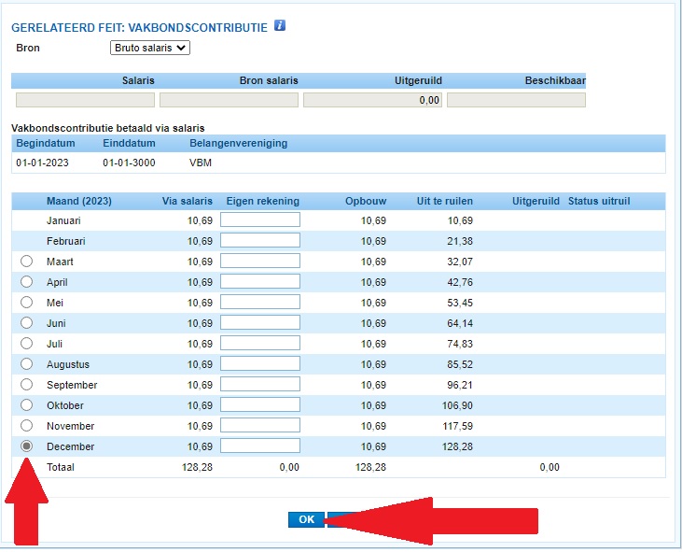Screen dimensions: 682x552
Task: Click the Eigen rekening column header
Action: click(x=263, y=201)
